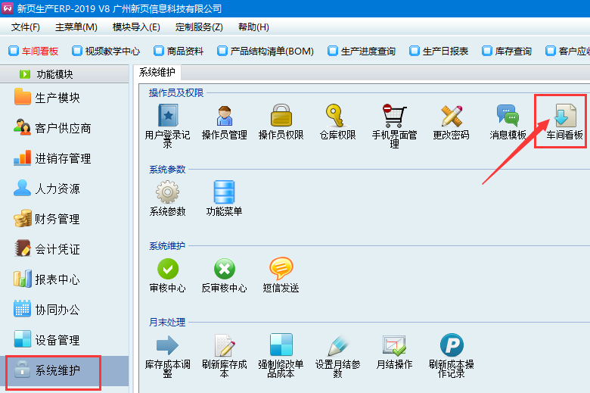Select 财务管理 module

[x=47, y=219]
